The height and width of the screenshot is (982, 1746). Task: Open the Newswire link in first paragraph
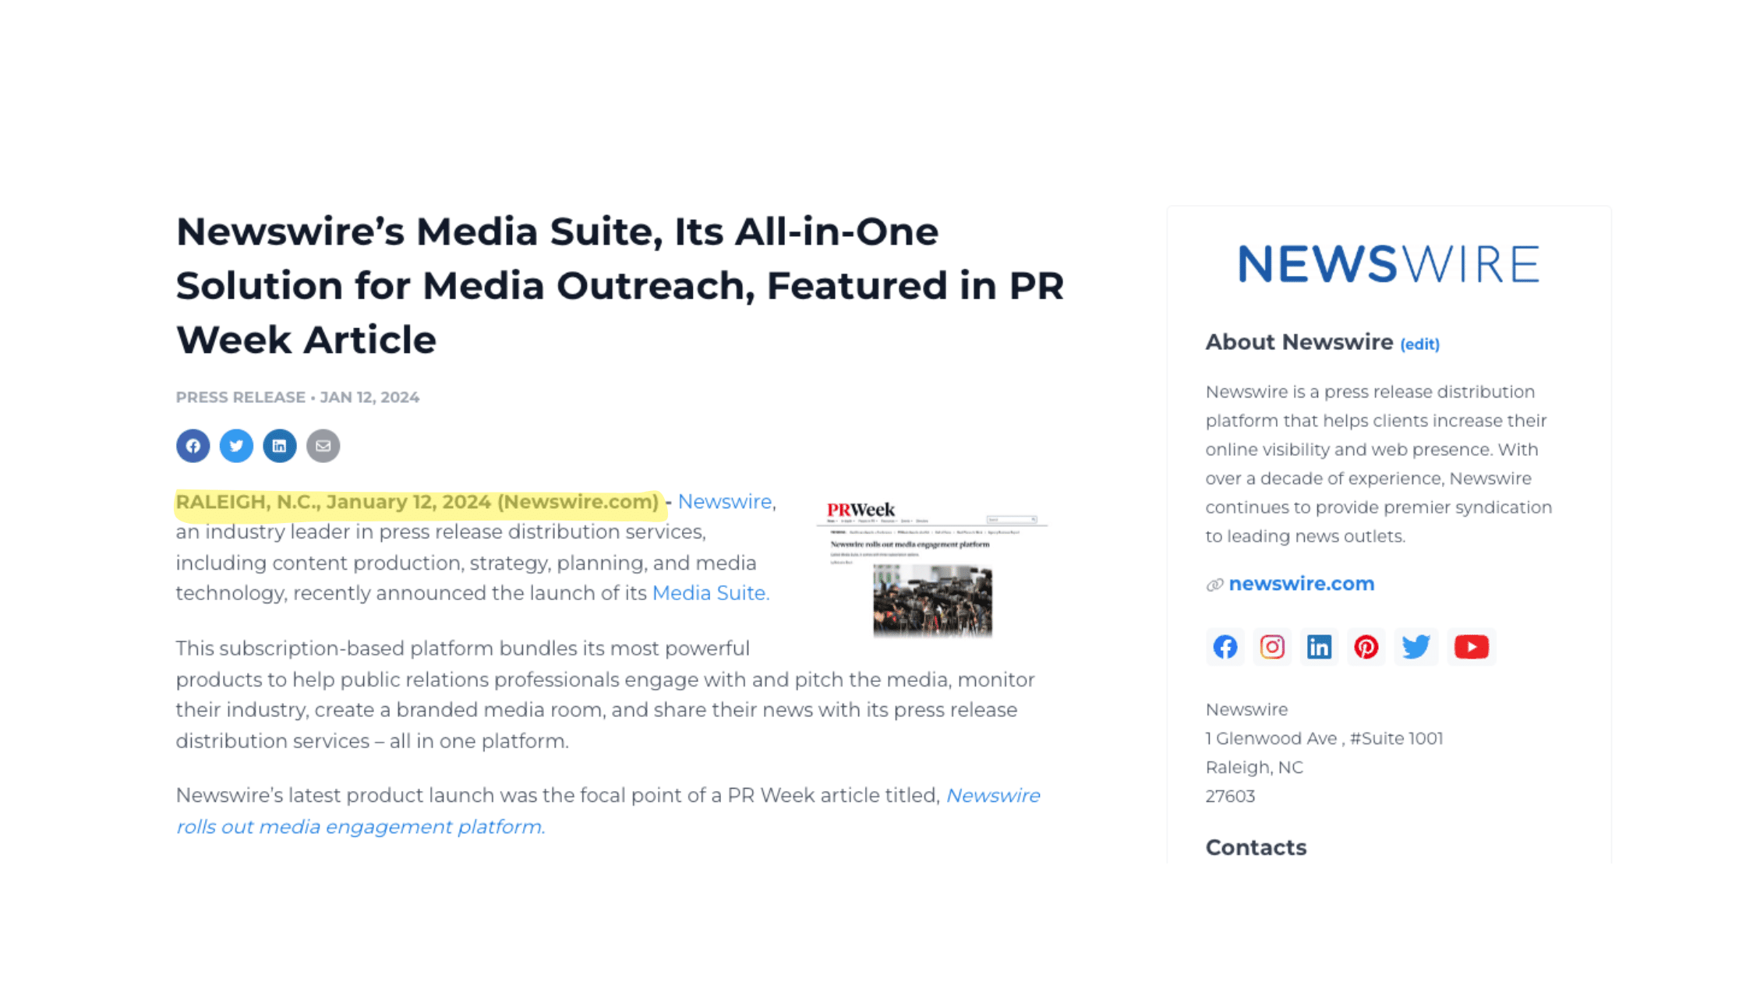click(724, 502)
